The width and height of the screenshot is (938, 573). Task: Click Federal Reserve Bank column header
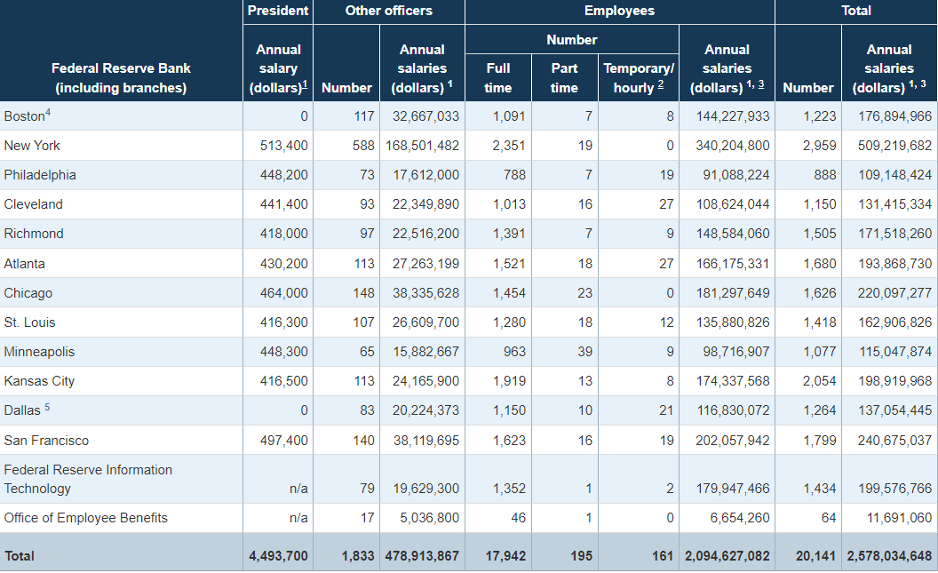coord(121,78)
